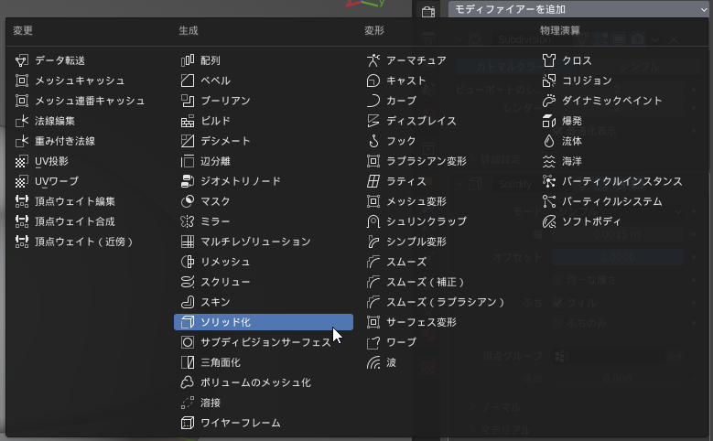
Task: Click the Cloth (クロス) physics icon
Action: (x=549, y=60)
